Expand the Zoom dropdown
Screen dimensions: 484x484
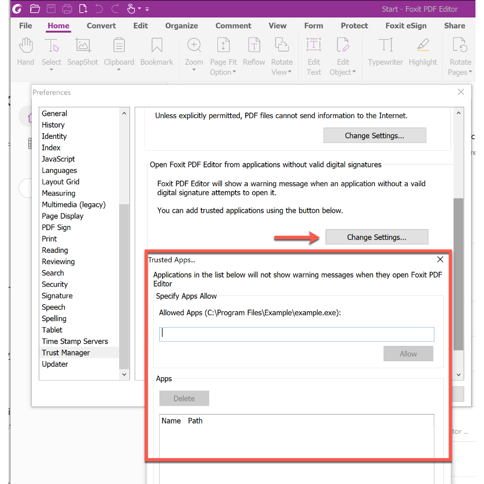[x=194, y=70]
